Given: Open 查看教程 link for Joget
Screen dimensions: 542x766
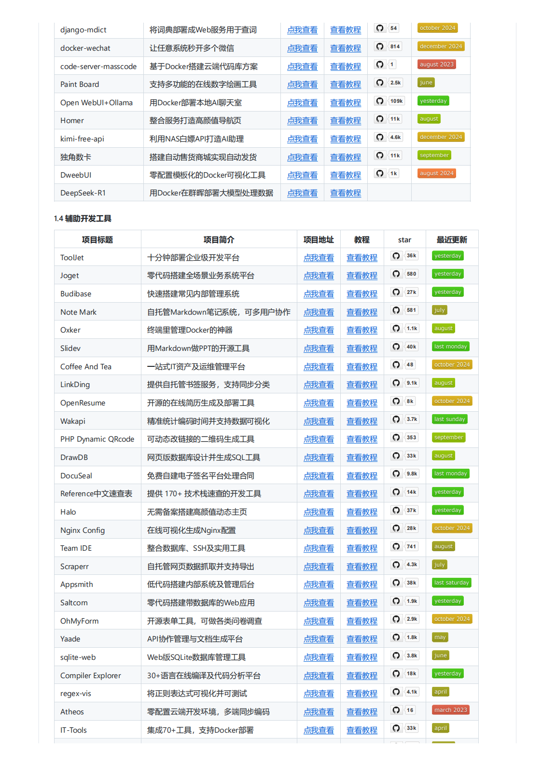Looking at the screenshot, I should coord(362,276).
